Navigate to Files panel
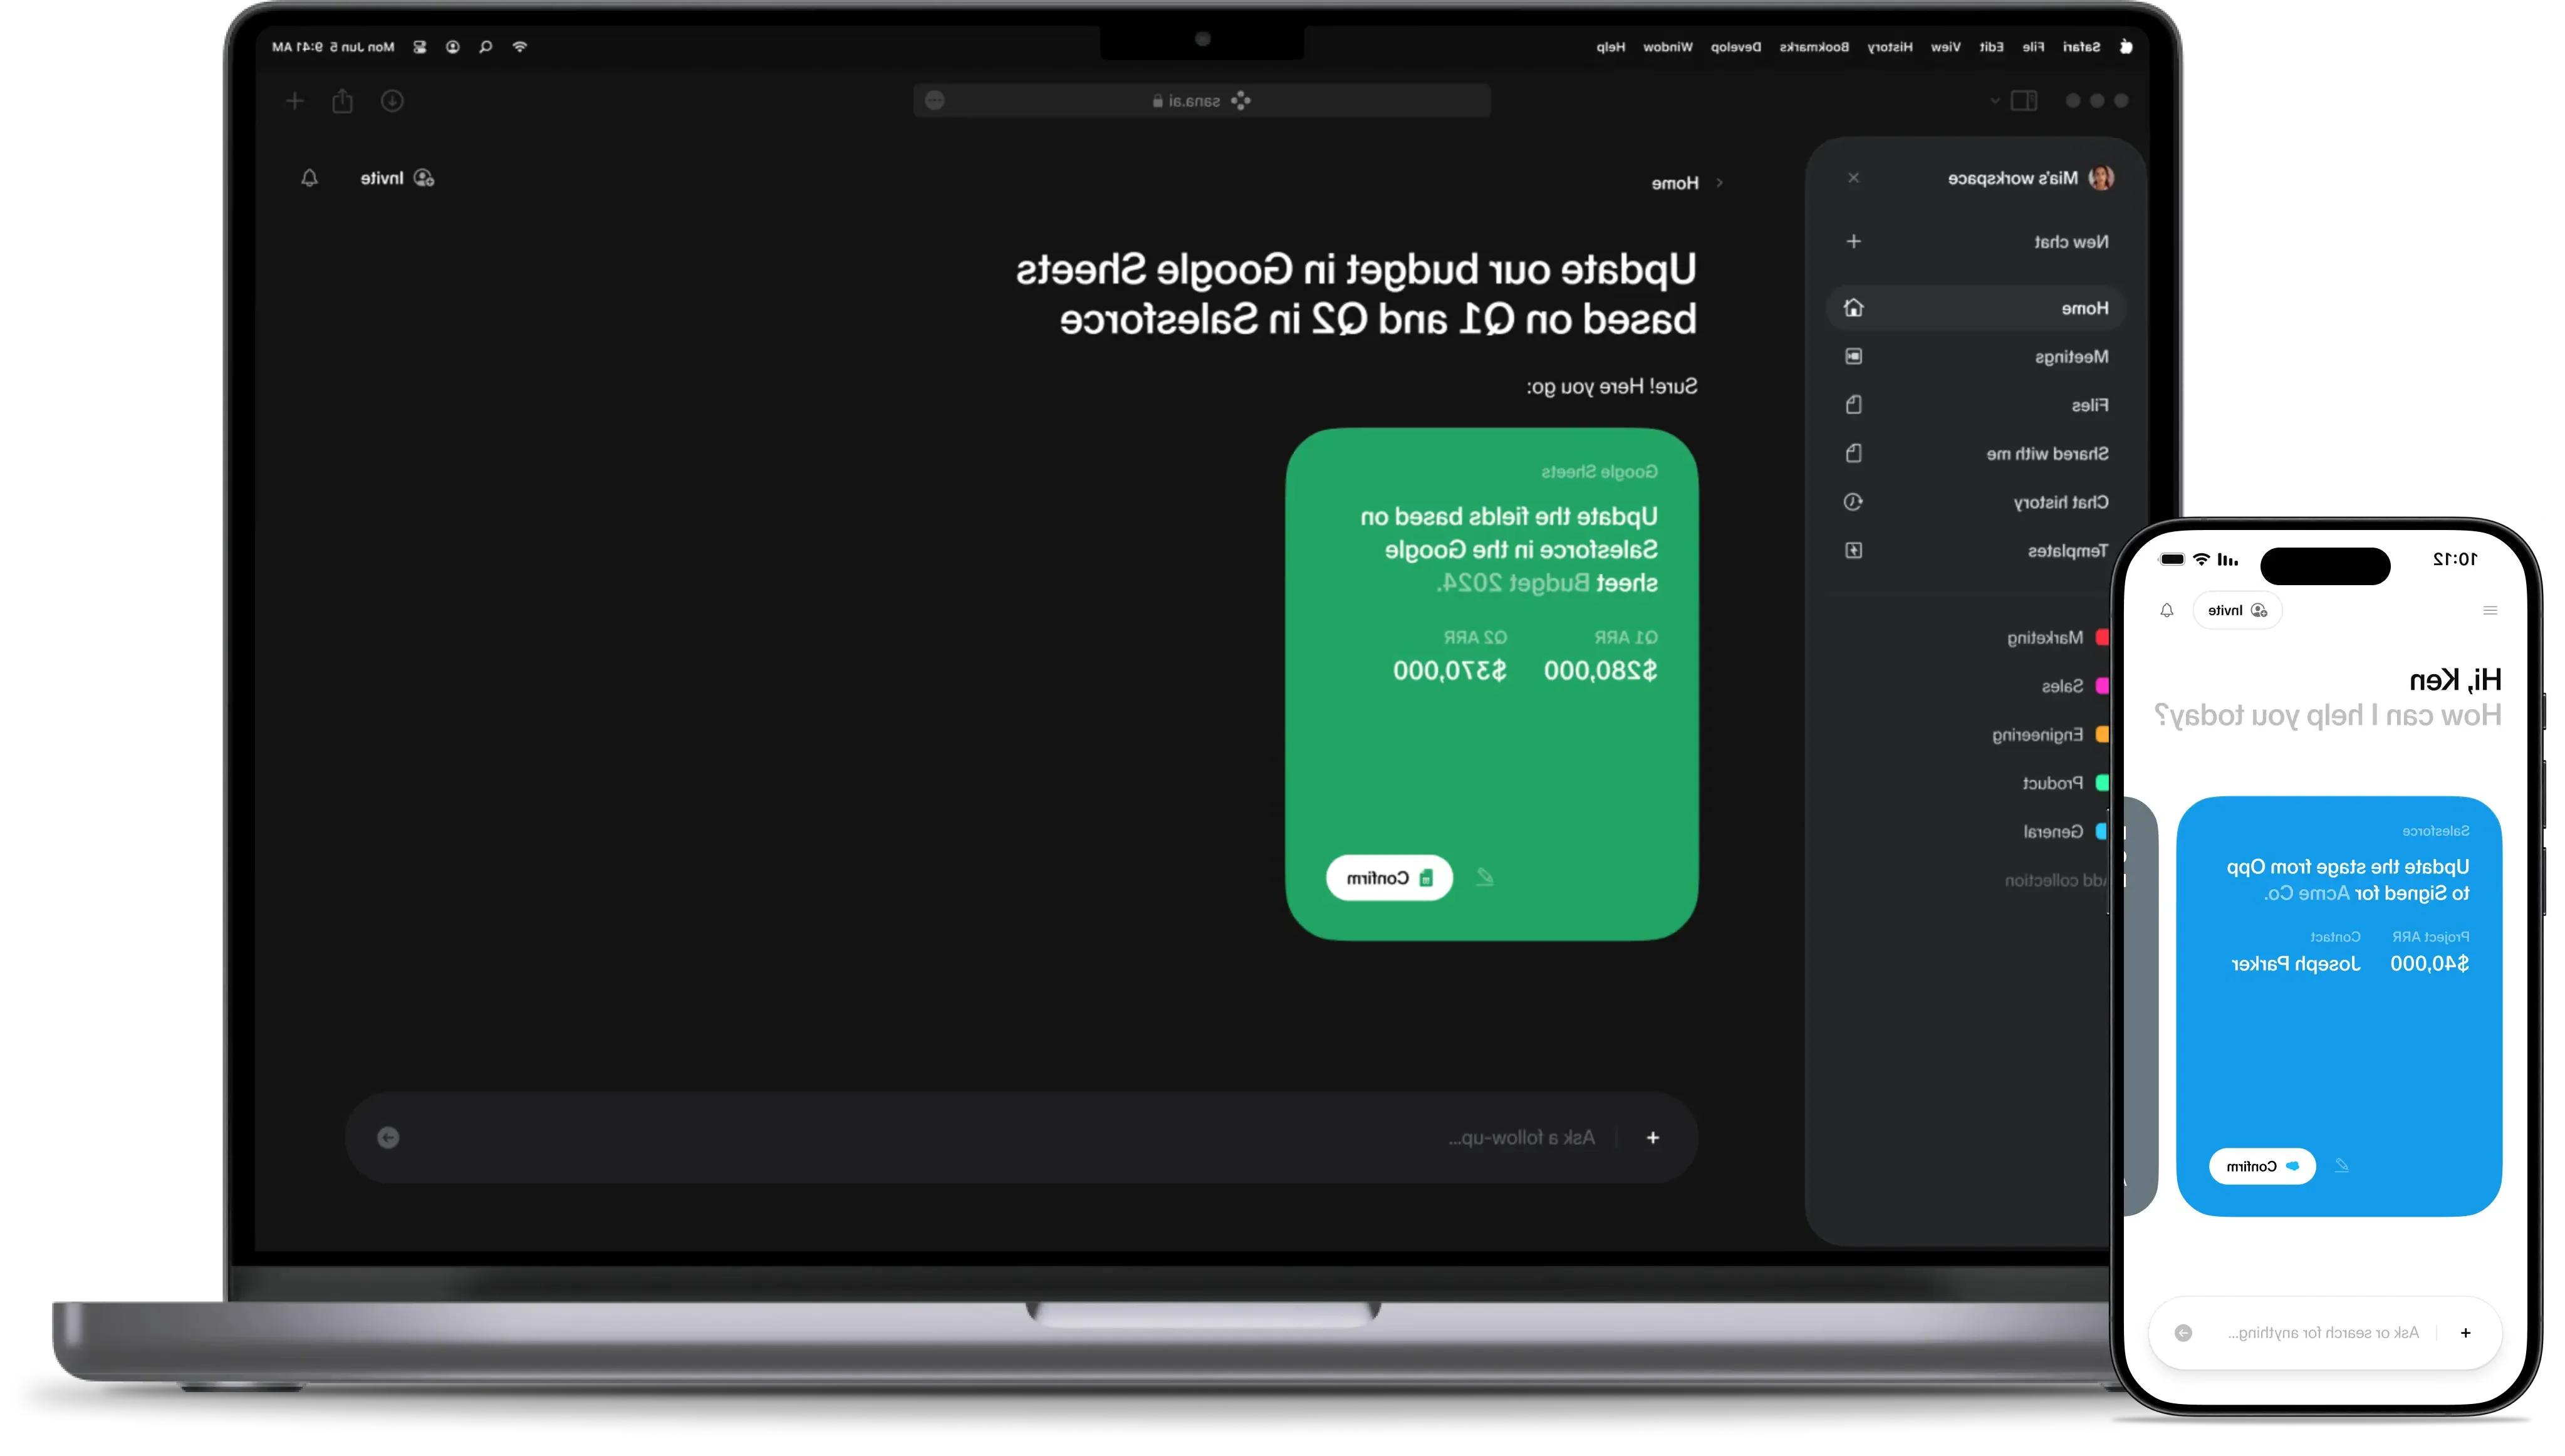Viewport: 2565px width, 1456px height. point(2088,405)
